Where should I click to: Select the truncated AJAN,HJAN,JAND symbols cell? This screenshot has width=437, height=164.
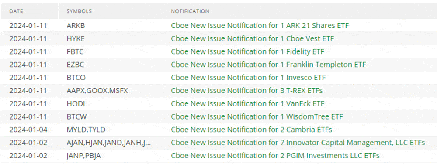click(109, 143)
